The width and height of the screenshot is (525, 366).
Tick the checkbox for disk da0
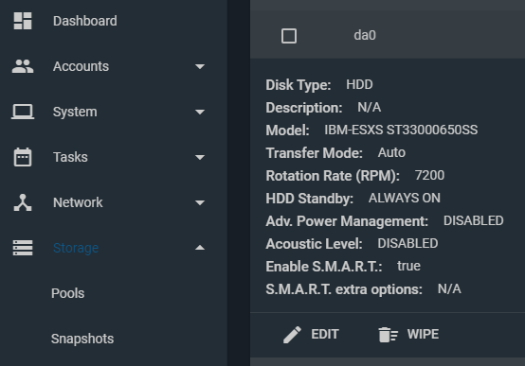[x=289, y=36]
